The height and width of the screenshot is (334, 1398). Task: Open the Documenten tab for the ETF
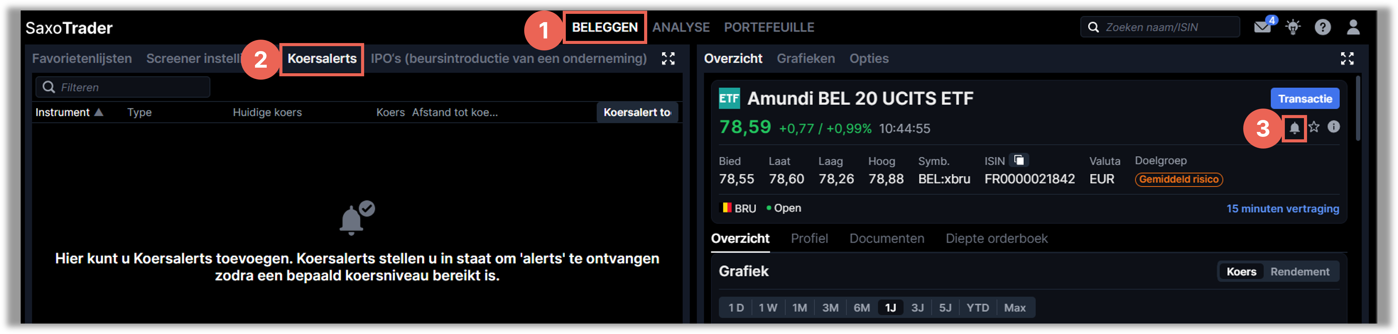click(887, 238)
